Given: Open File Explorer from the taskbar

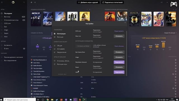Looking at the screenshot, I should [x=52, y=100].
